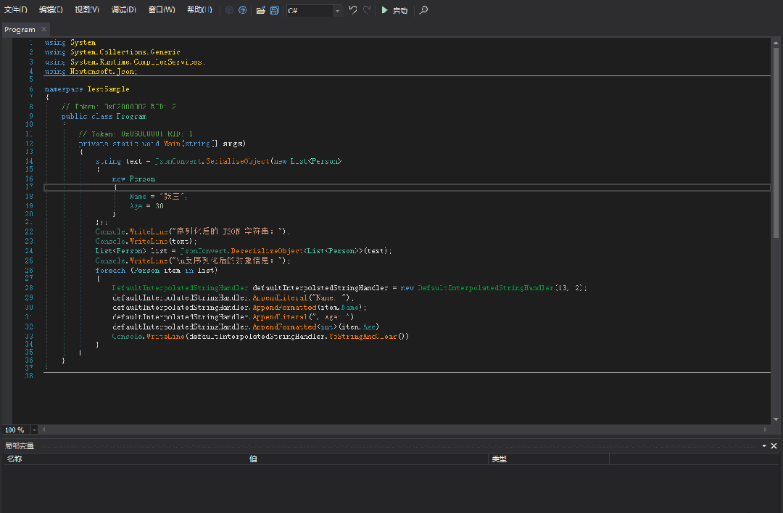This screenshot has width=783, height=513.
Task: Open the 调试(D) debug menu
Action: [124, 10]
